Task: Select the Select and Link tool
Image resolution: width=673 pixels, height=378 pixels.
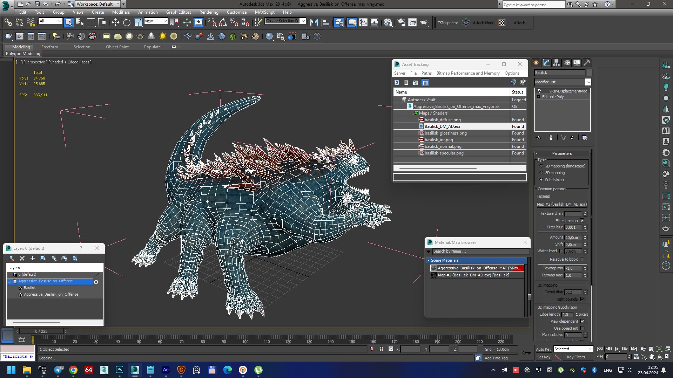Action: (8, 22)
